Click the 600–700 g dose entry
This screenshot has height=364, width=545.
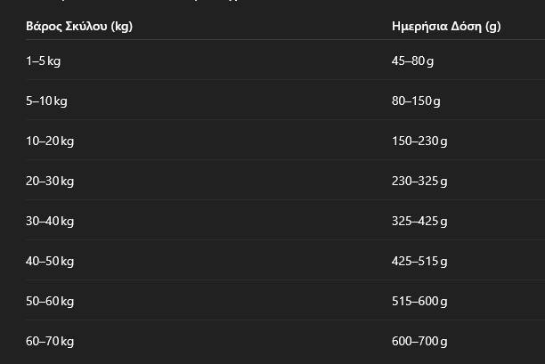pos(419,341)
